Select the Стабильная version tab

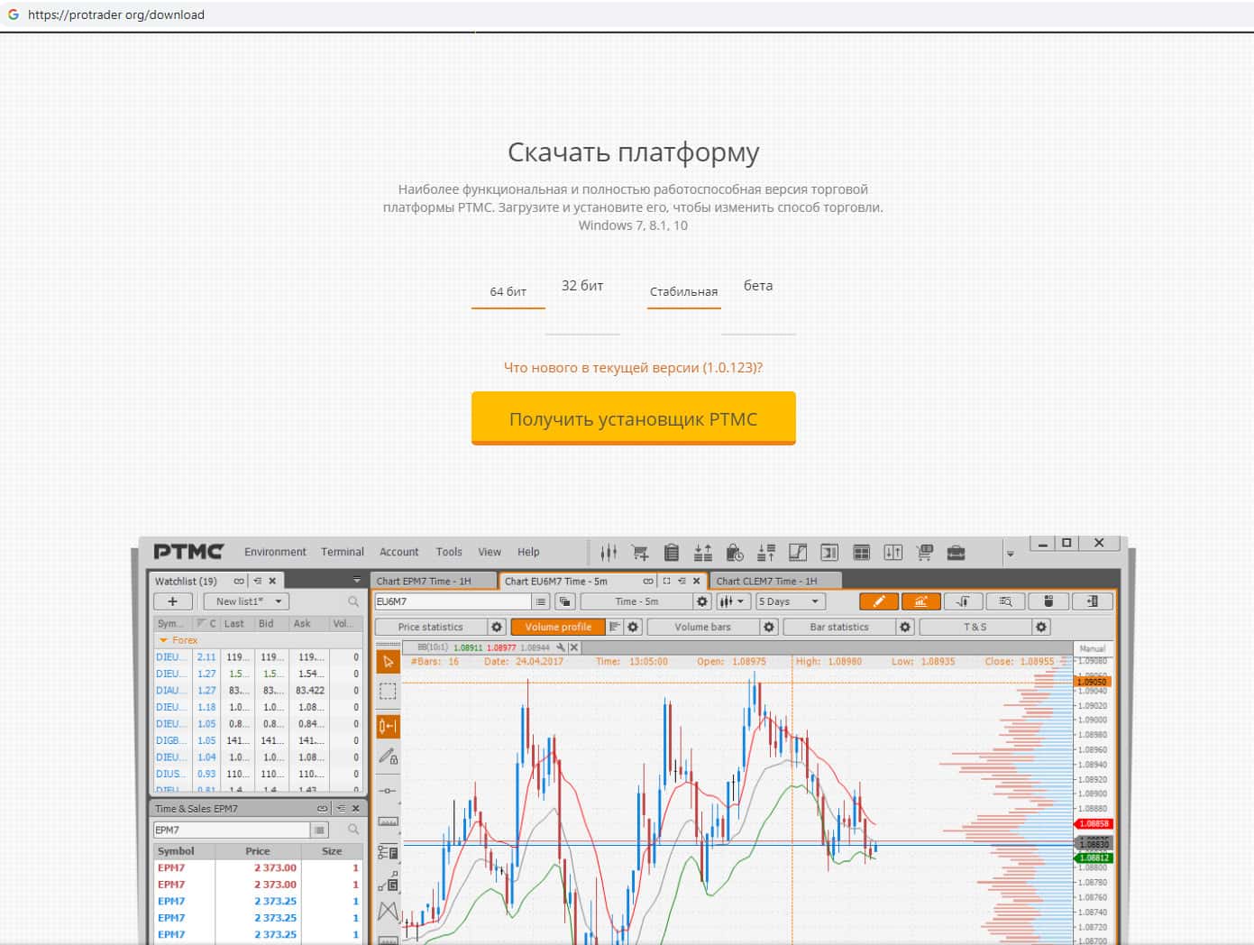pos(683,291)
